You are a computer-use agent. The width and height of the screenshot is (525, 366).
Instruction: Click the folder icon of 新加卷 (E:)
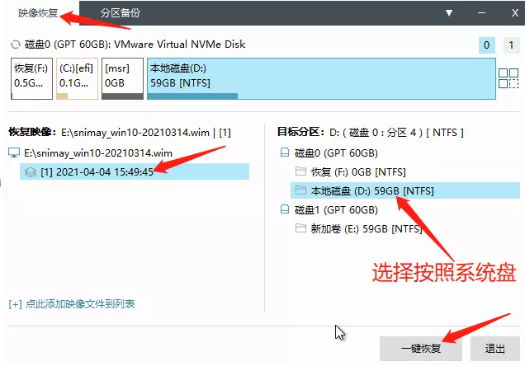click(x=300, y=228)
